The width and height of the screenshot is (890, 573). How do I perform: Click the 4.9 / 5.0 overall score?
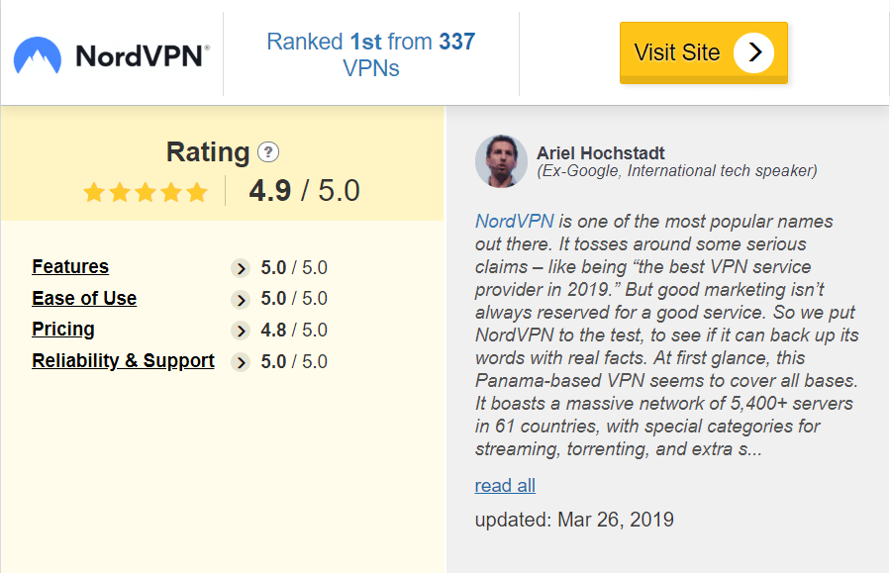pyautogui.click(x=304, y=191)
